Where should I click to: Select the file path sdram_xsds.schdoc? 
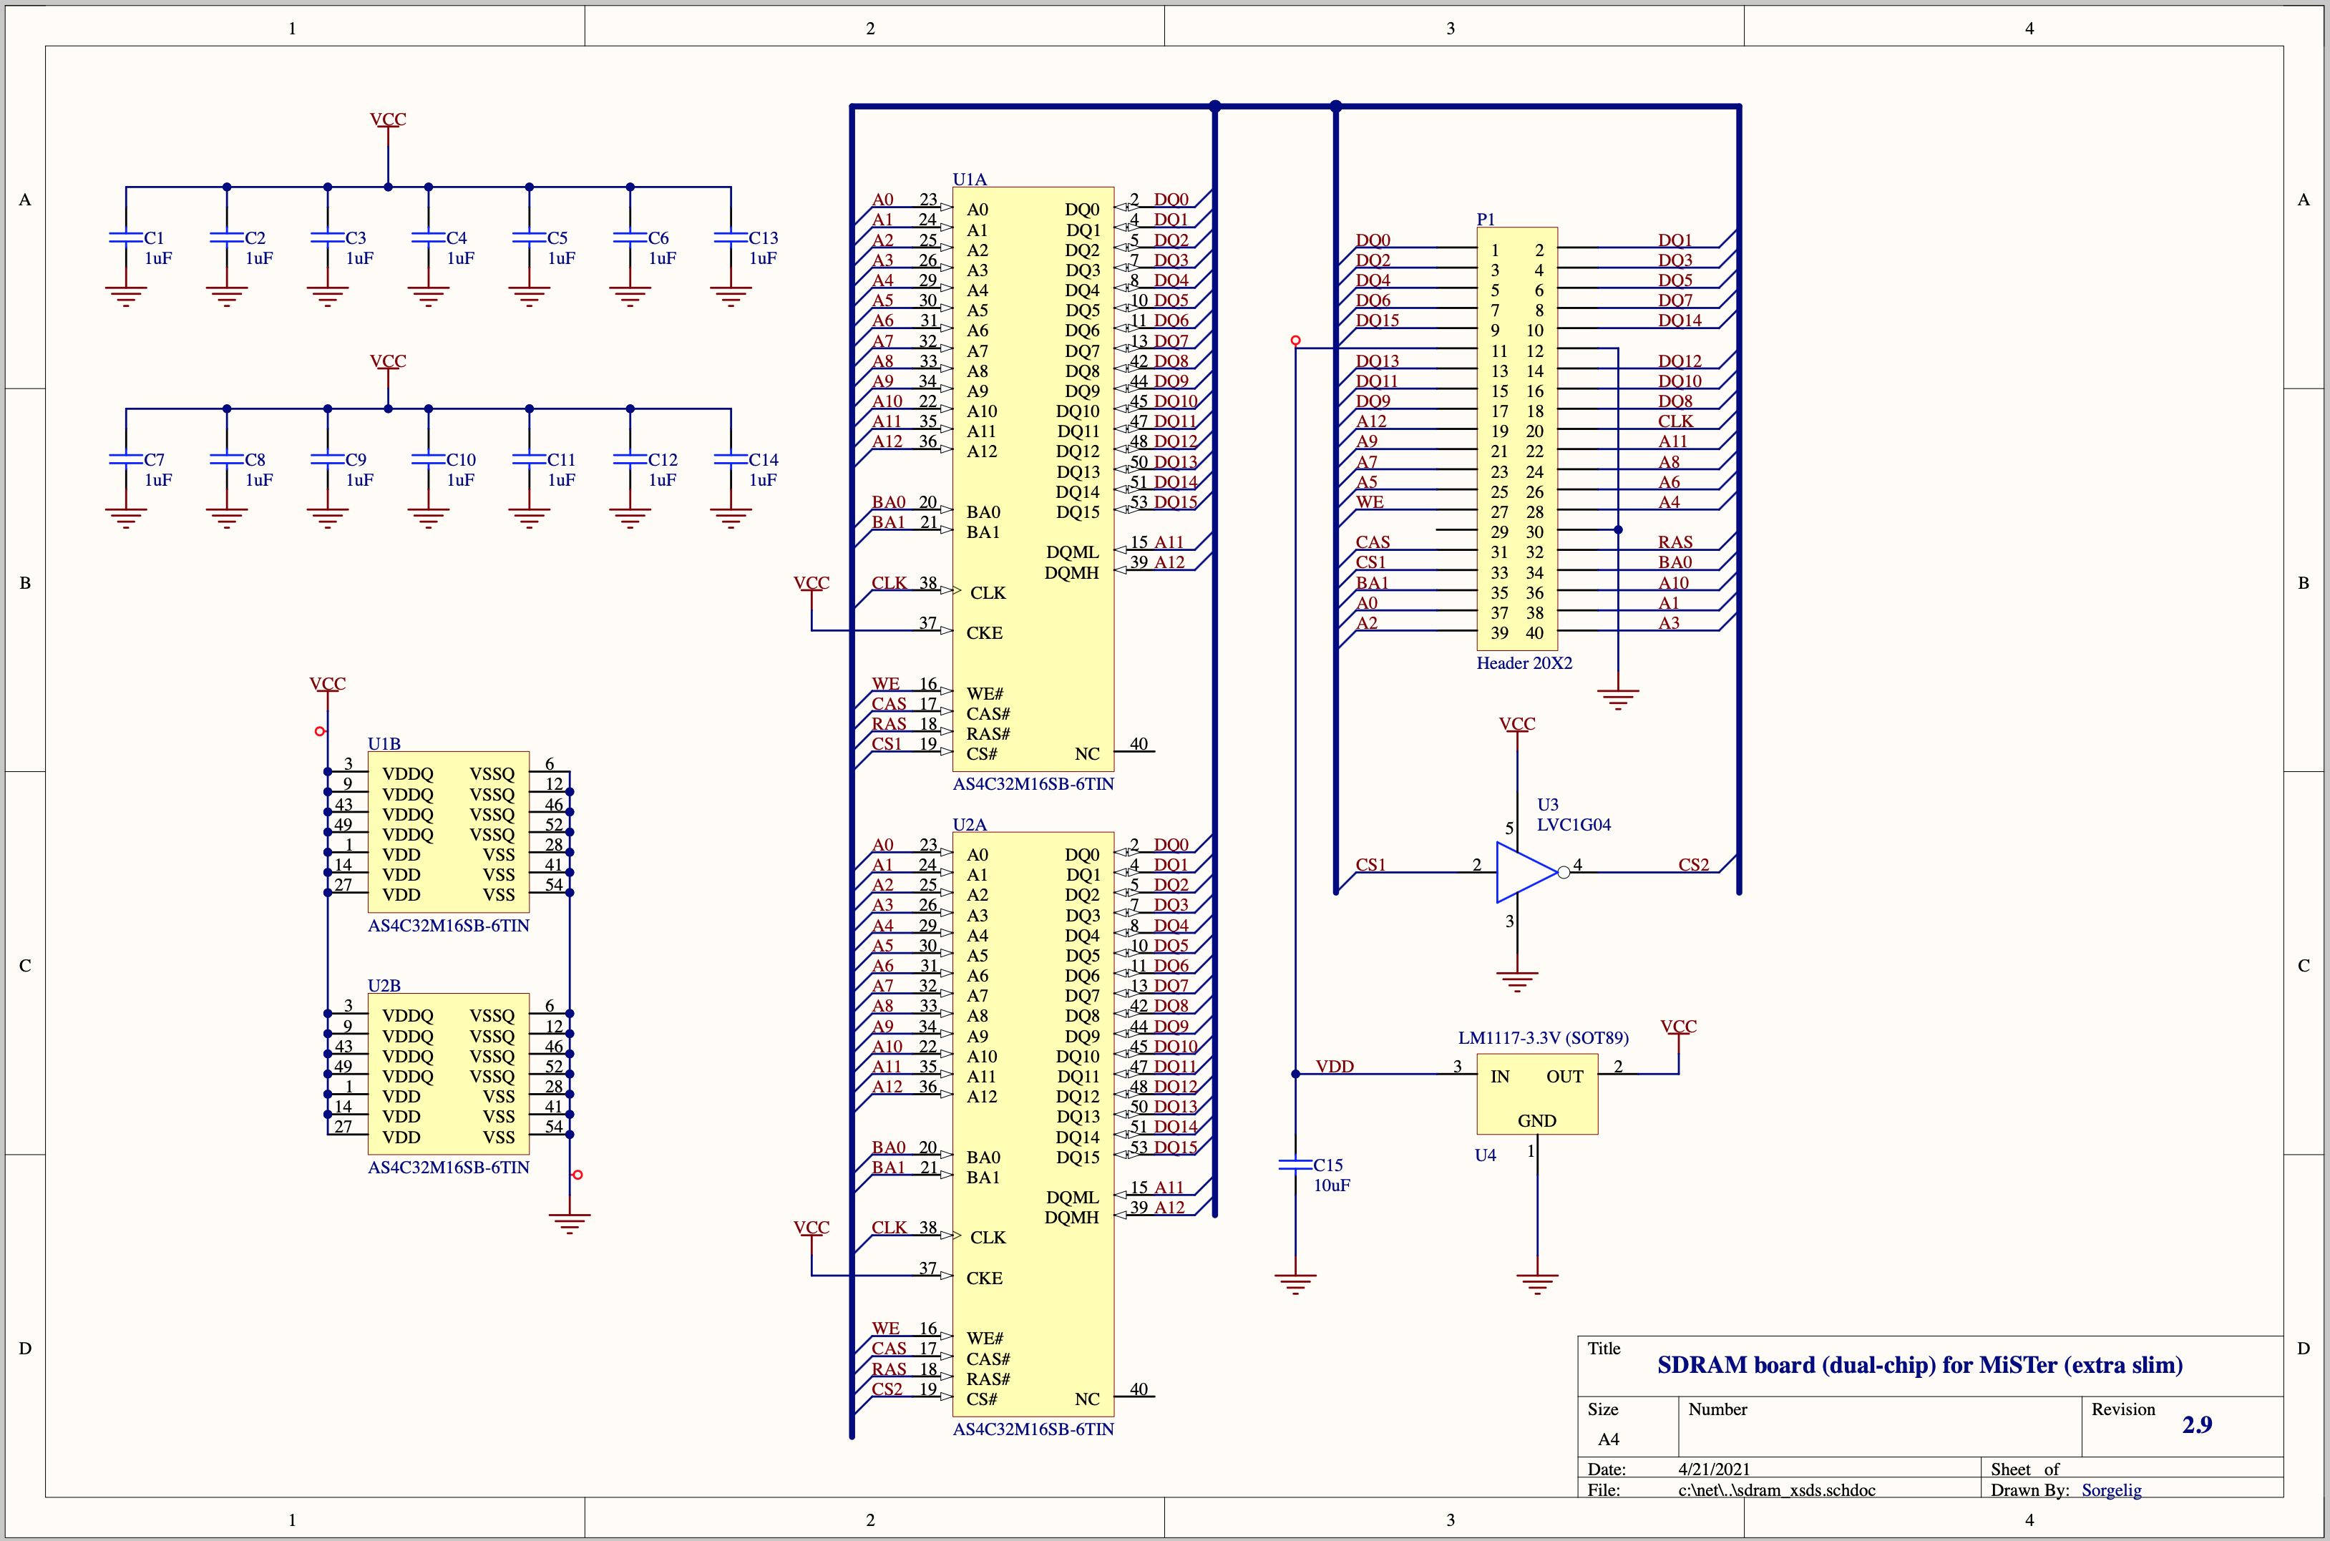point(1777,1491)
